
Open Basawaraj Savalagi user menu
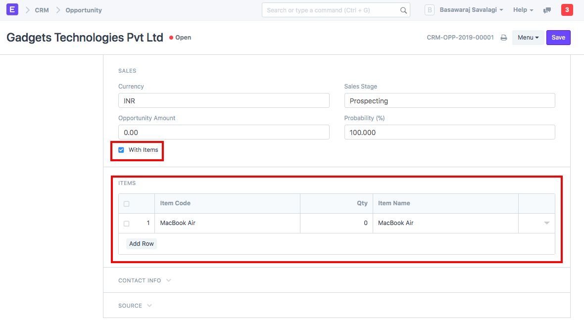[x=471, y=10]
